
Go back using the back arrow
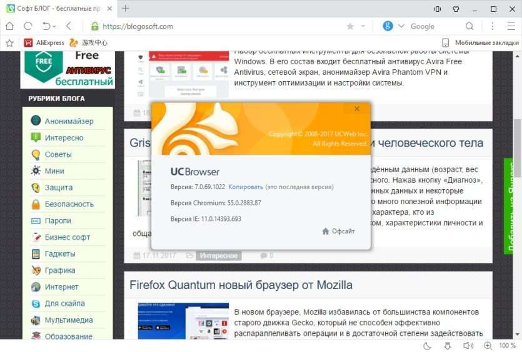pyautogui.click(x=69, y=26)
